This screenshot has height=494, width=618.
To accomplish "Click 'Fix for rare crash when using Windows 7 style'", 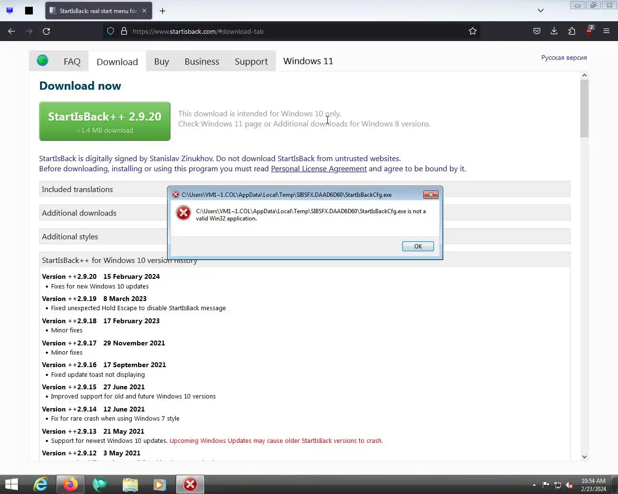I will [115, 418].
